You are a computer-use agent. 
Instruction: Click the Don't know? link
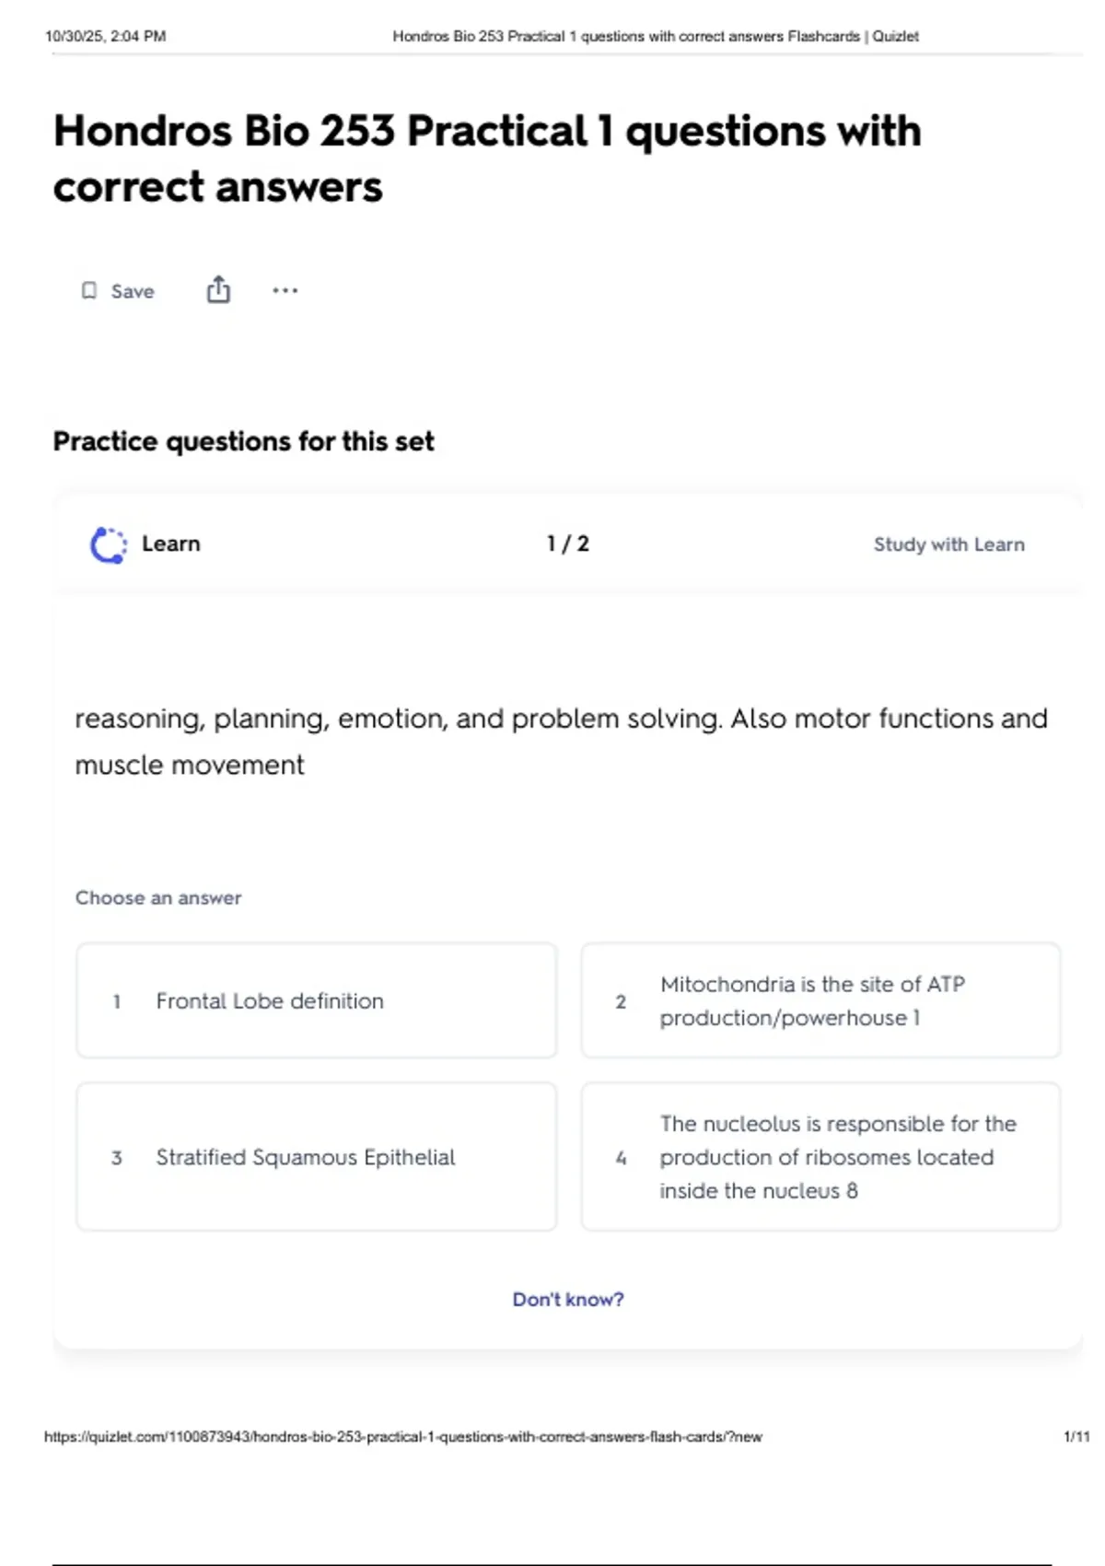click(568, 1299)
